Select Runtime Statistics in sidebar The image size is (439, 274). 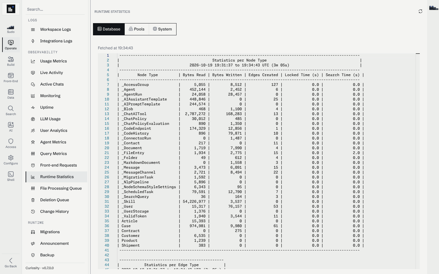coord(56,177)
